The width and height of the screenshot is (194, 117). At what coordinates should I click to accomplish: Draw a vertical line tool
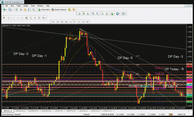tap(14, 18)
